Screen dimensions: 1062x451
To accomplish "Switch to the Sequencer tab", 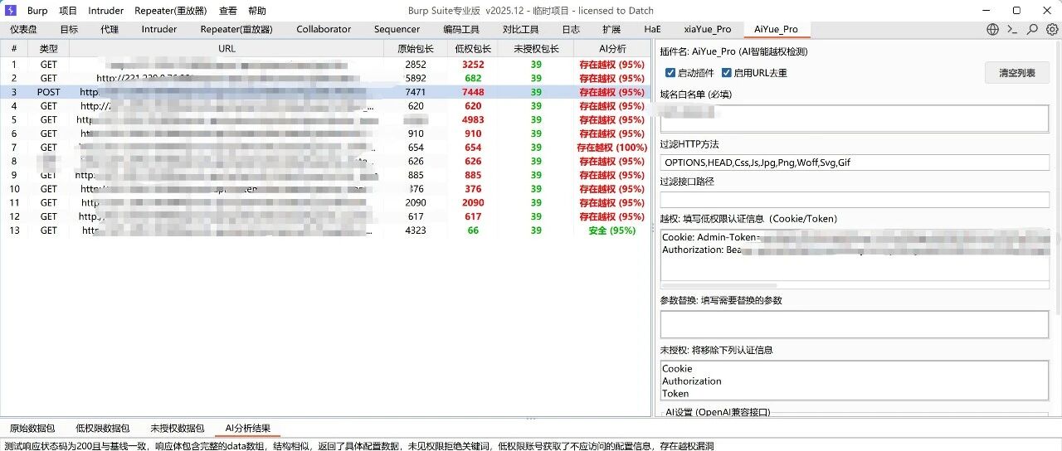I will 397,29.
